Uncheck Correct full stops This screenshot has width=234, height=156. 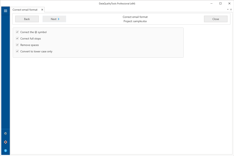click(17, 38)
